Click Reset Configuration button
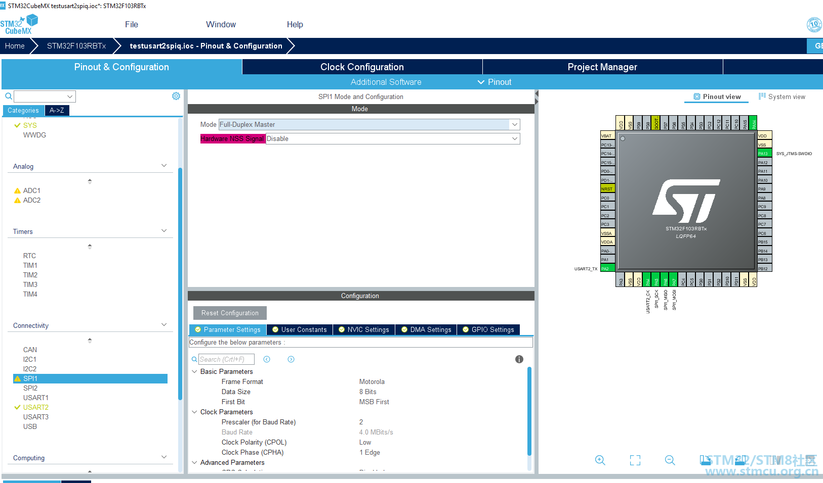The height and width of the screenshot is (483, 823). coord(230,313)
